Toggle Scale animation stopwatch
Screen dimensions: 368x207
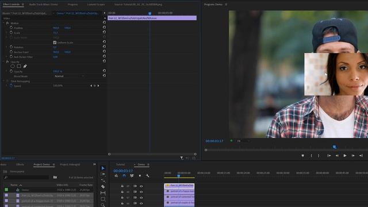coord(11,32)
